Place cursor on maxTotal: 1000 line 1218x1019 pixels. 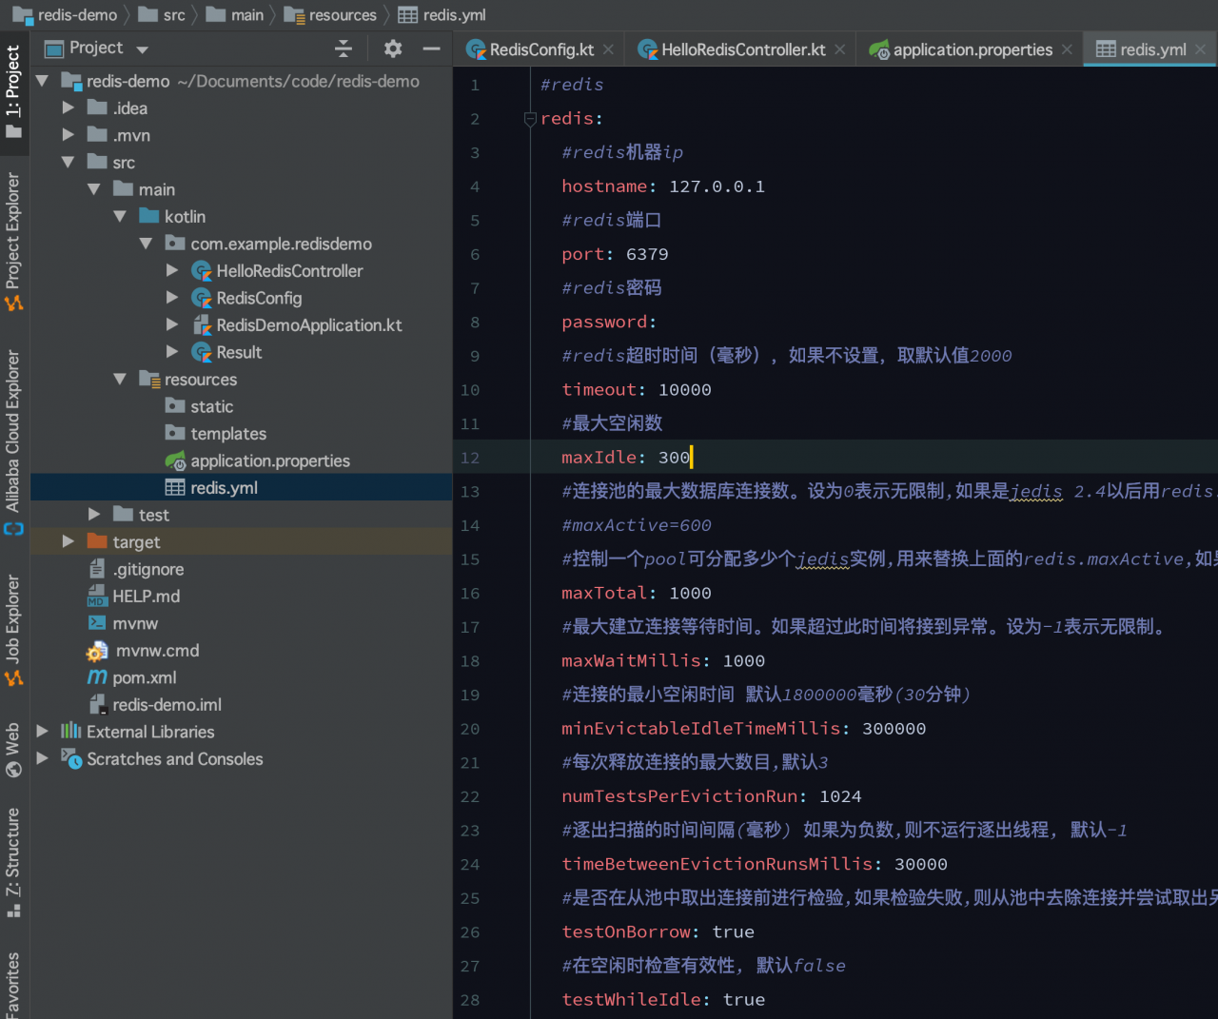(637, 593)
